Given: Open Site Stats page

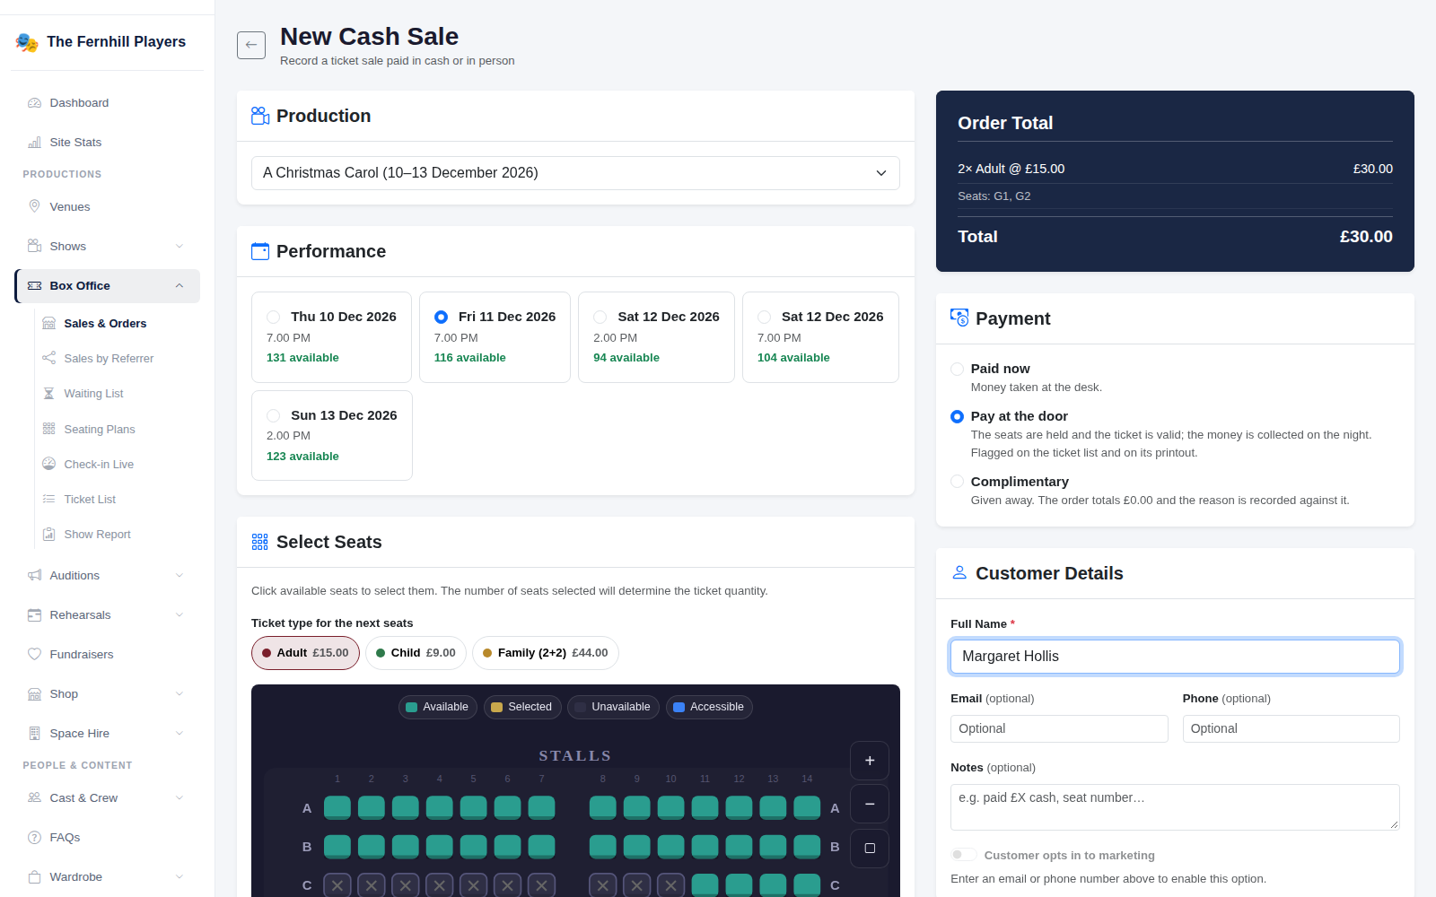Looking at the screenshot, I should point(107,143).
